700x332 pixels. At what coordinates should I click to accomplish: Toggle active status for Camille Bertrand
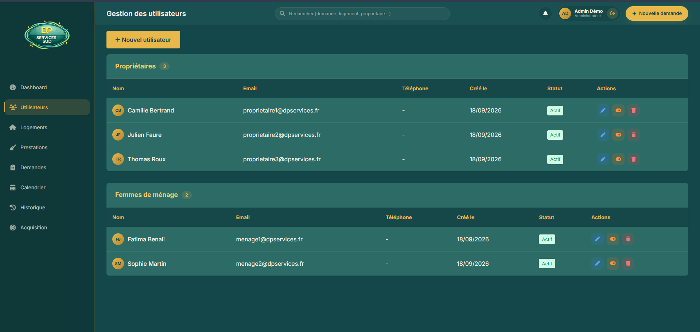[618, 110]
